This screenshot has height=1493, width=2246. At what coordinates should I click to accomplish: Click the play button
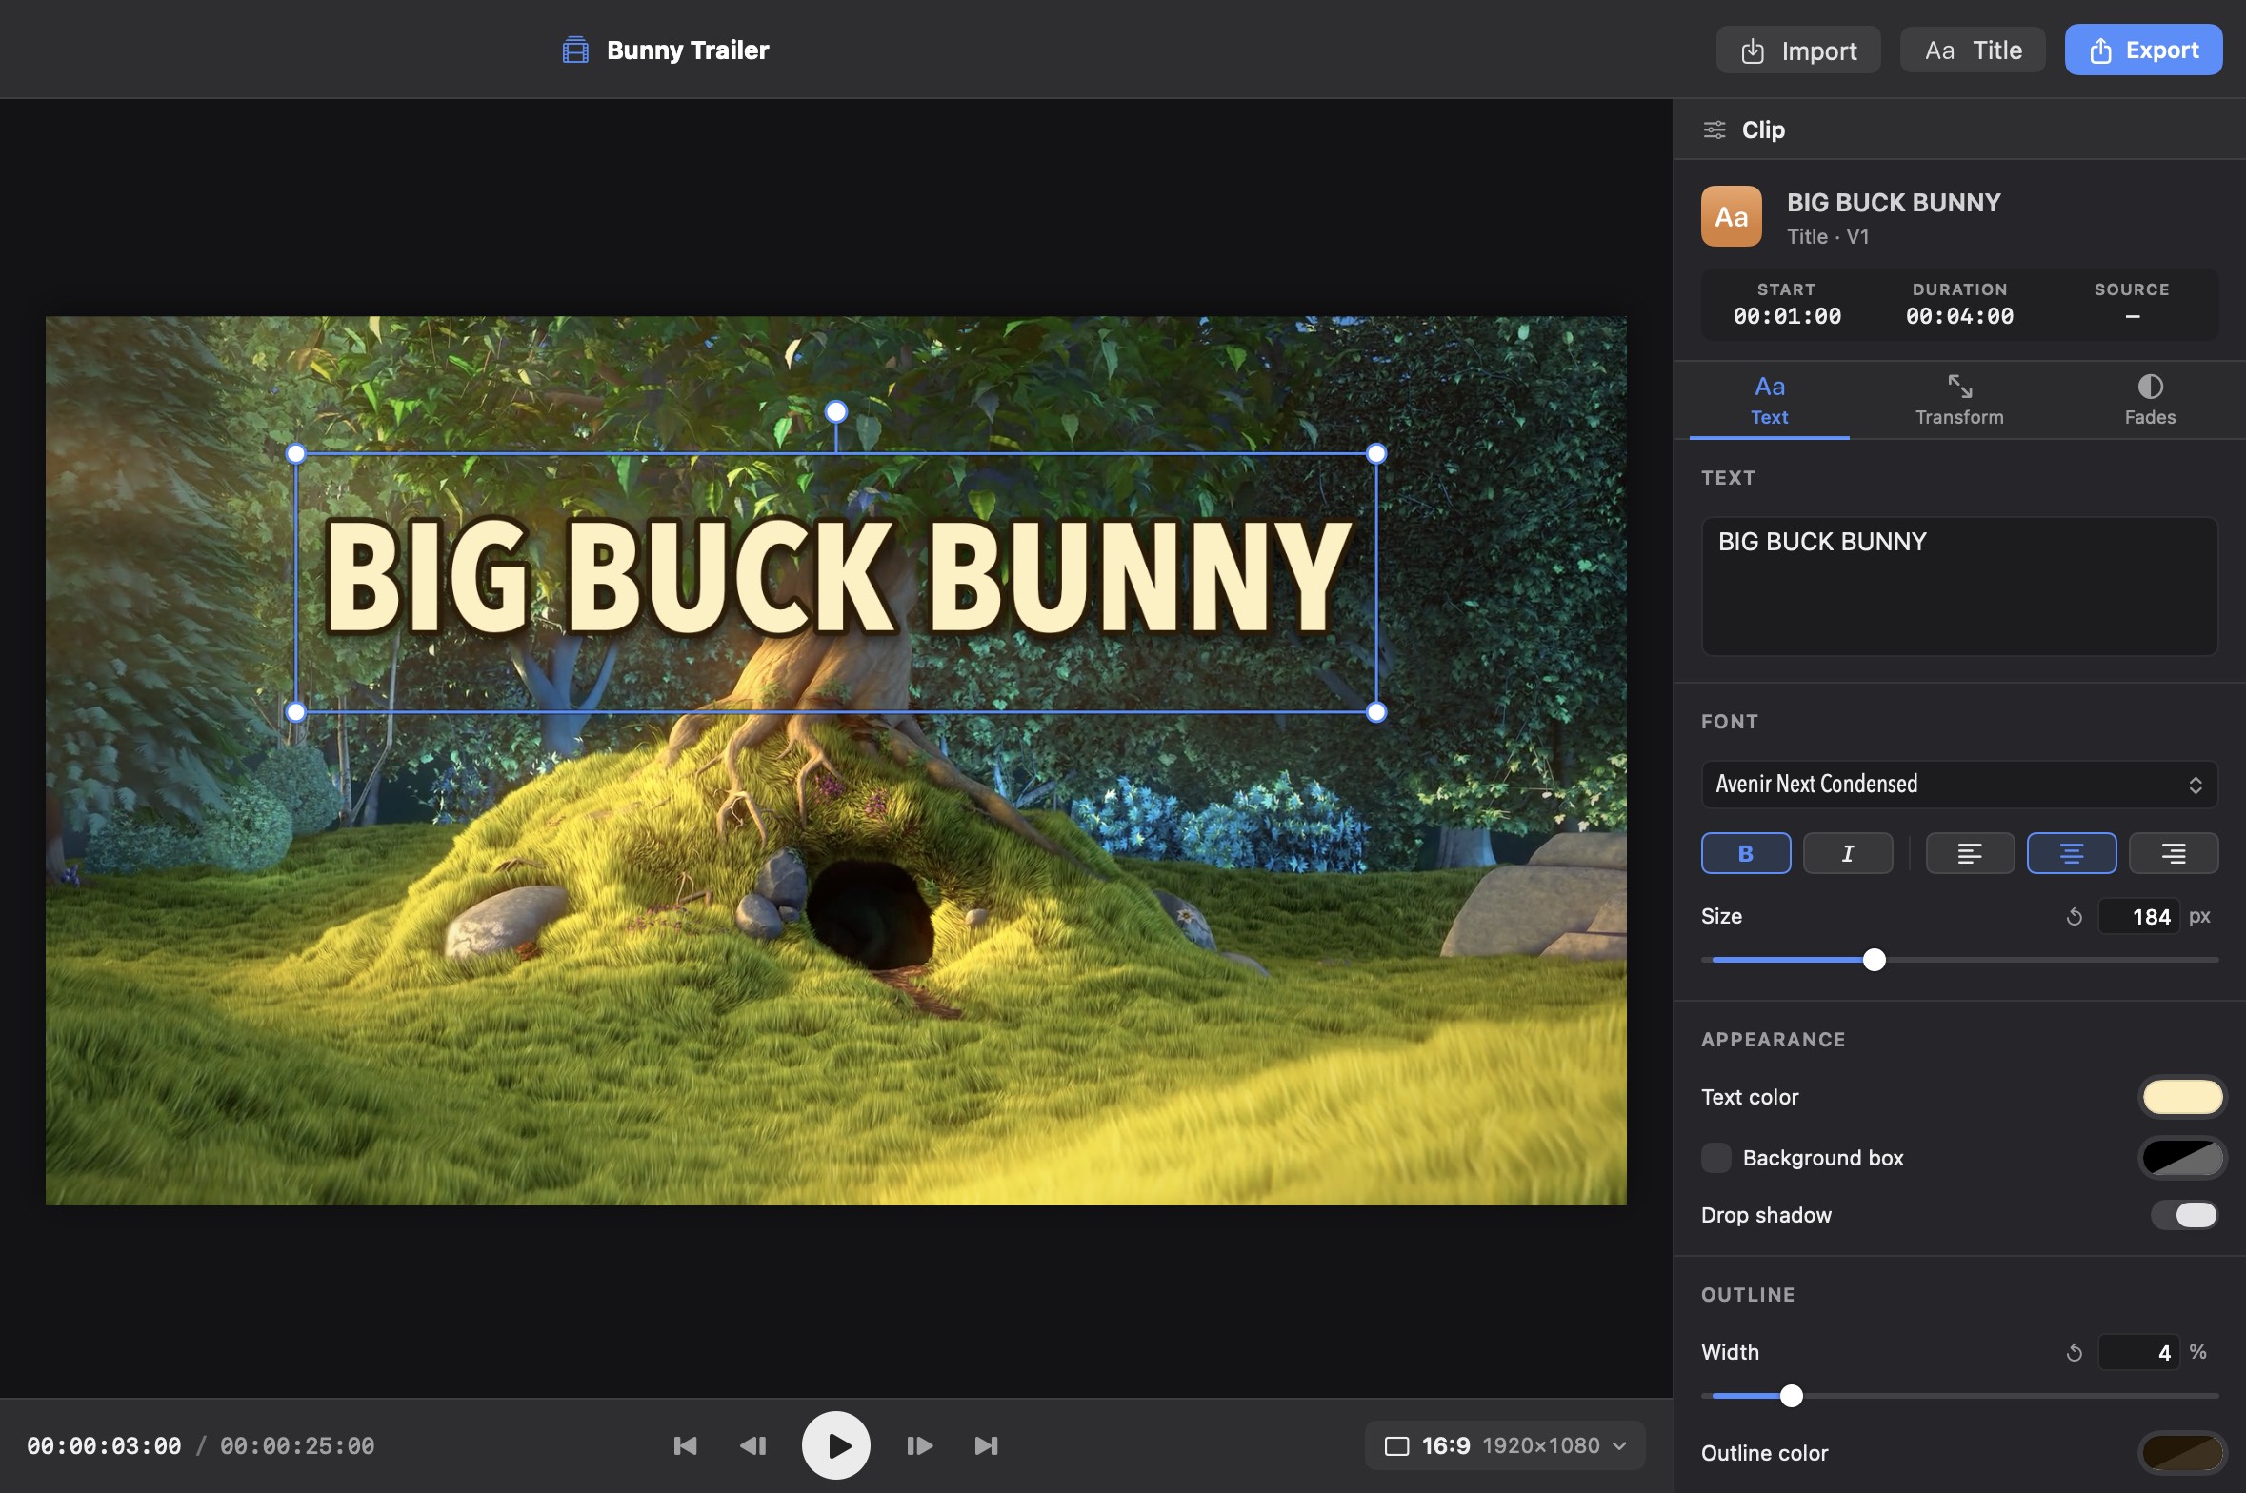click(835, 1444)
